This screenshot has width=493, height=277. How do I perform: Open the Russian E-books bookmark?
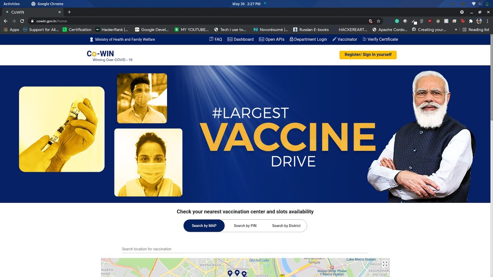311,30
